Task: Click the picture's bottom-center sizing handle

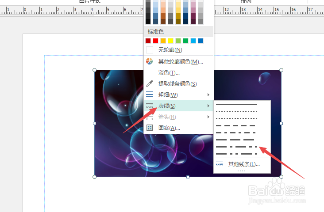Action: pos(188,177)
